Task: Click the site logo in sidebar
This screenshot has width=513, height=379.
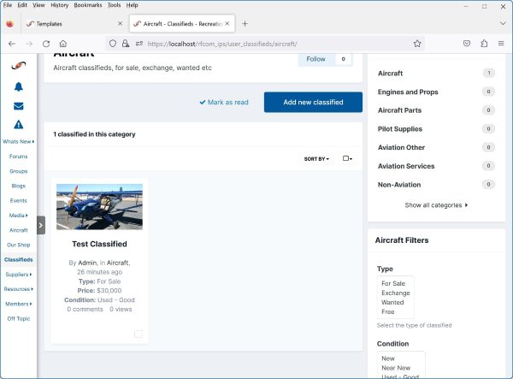Action: click(x=18, y=66)
